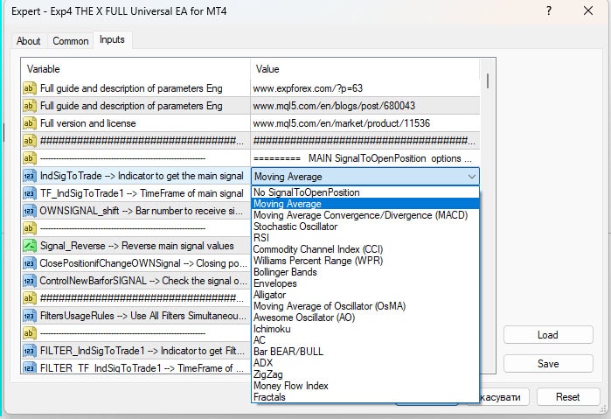Click the Save button
Screen dimensions: 611x419
548,364
